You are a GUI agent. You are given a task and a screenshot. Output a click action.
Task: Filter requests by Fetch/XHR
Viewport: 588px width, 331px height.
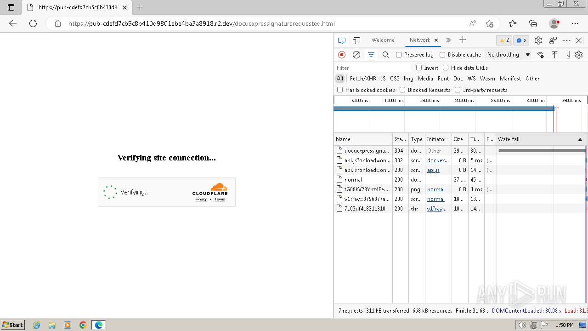click(363, 79)
